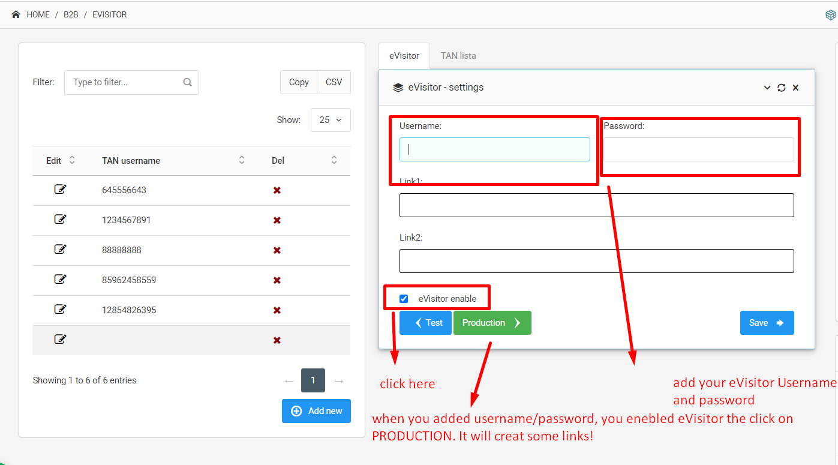Click the search magnifier in filter box

pyautogui.click(x=188, y=82)
